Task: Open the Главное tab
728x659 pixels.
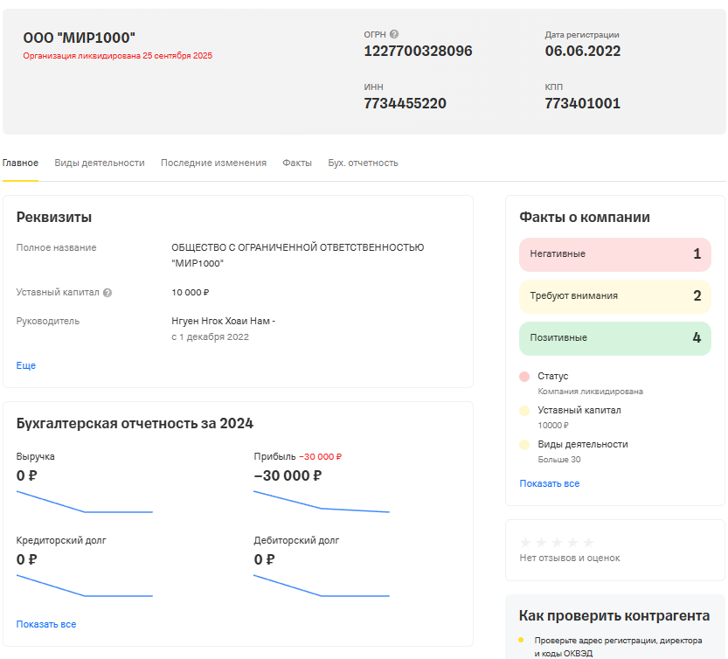Action: click(20, 163)
